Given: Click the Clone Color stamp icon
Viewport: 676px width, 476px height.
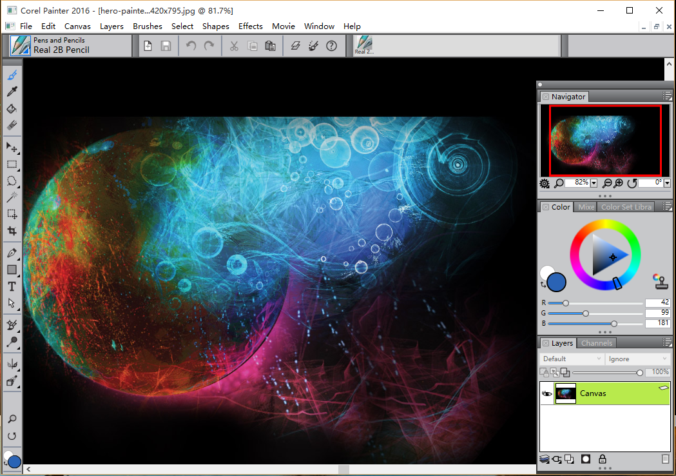Looking at the screenshot, I should click(660, 282).
